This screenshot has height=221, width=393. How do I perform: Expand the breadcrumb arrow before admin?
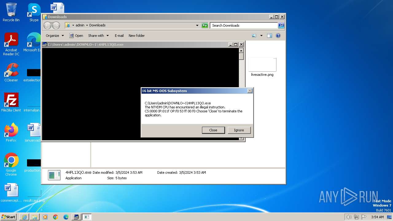(x=73, y=25)
